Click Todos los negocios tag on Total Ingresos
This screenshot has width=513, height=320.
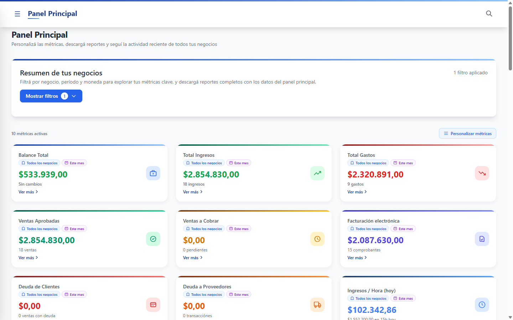[x=204, y=163]
